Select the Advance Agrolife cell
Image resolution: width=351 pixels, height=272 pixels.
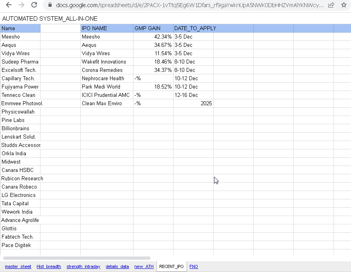click(x=20, y=220)
